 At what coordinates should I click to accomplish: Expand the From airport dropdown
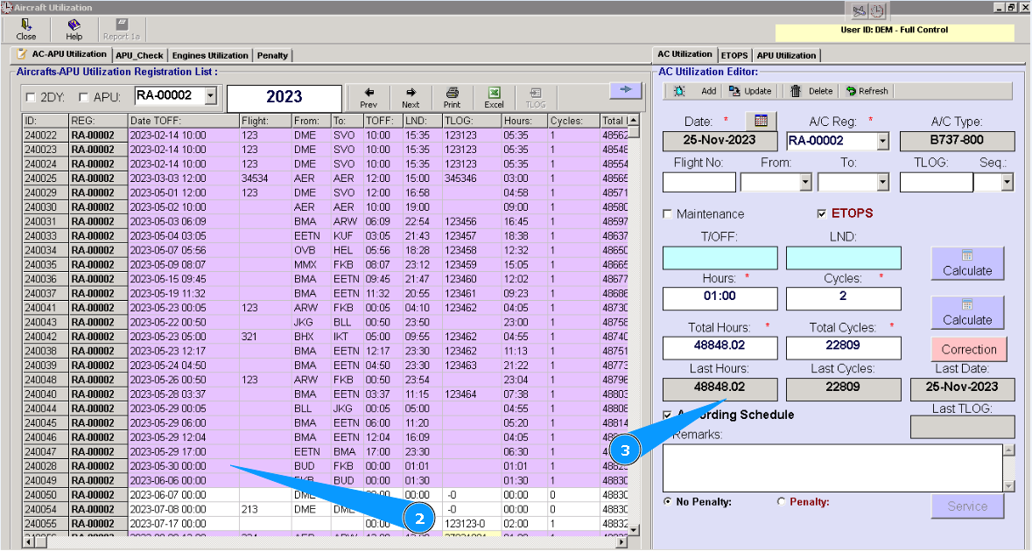(x=805, y=182)
